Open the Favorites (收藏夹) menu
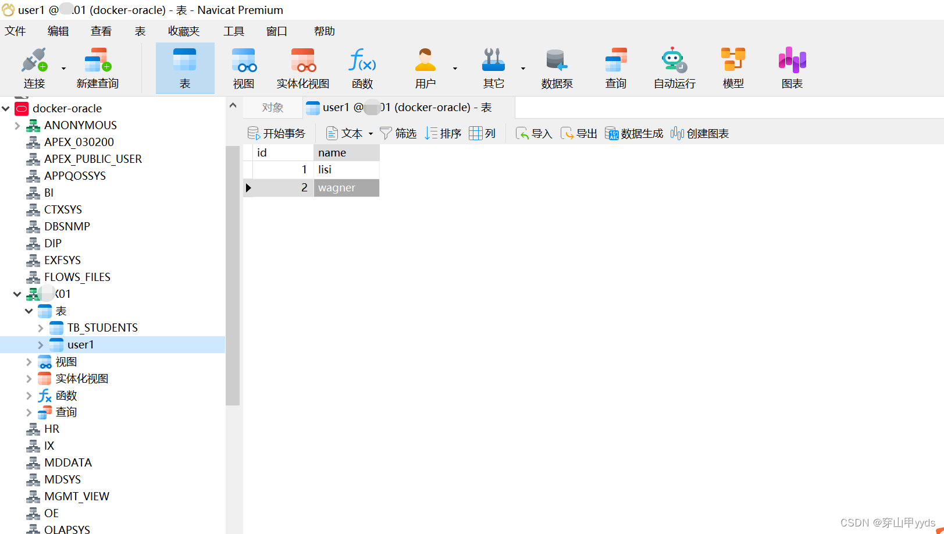Image resolution: width=944 pixels, height=534 pixels. click(184, 31)
